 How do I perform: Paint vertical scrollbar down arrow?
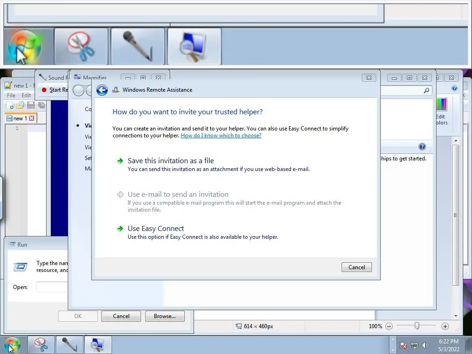pyautogui.click(x=456, y=316)
